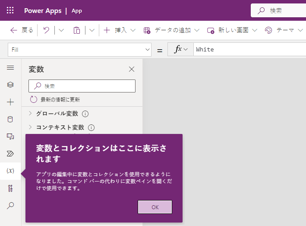The image size is (306, 226).
Task: Click the 変数とコレクションはここに表示されます callout heading
Action: click(101, 153)
